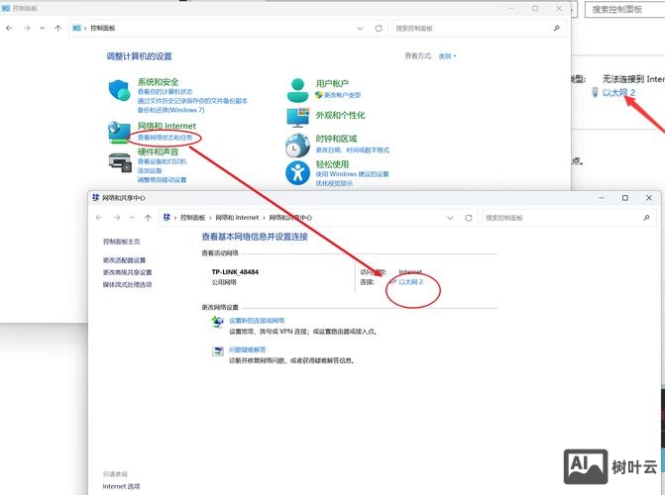Click the search magnifier in 控制面板 window
This screenshot has width=665, height=495.
[x=556, y=29]
